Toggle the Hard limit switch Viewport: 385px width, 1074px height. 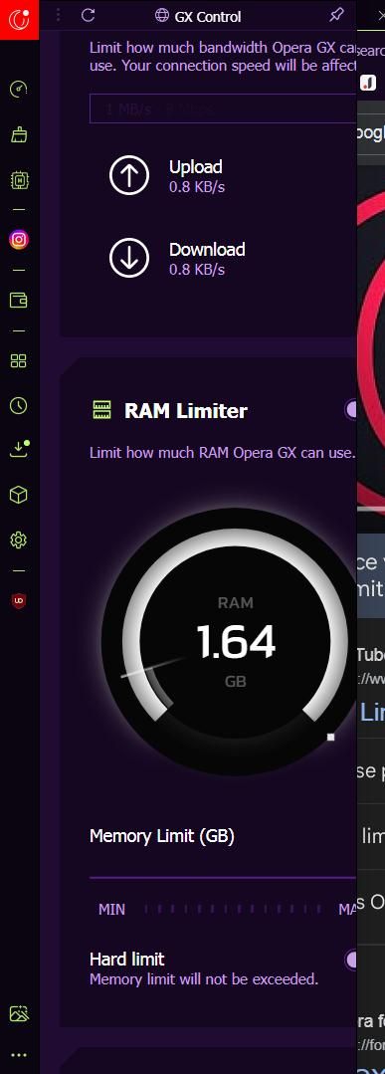tap(351, 960)
